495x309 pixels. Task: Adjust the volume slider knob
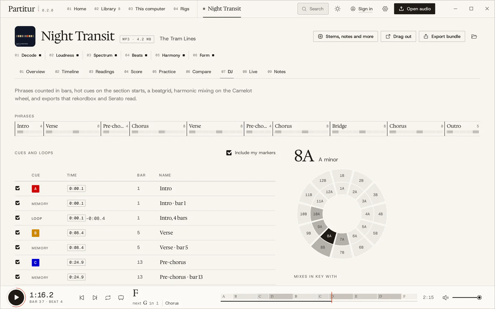click(x=479, y=298)
